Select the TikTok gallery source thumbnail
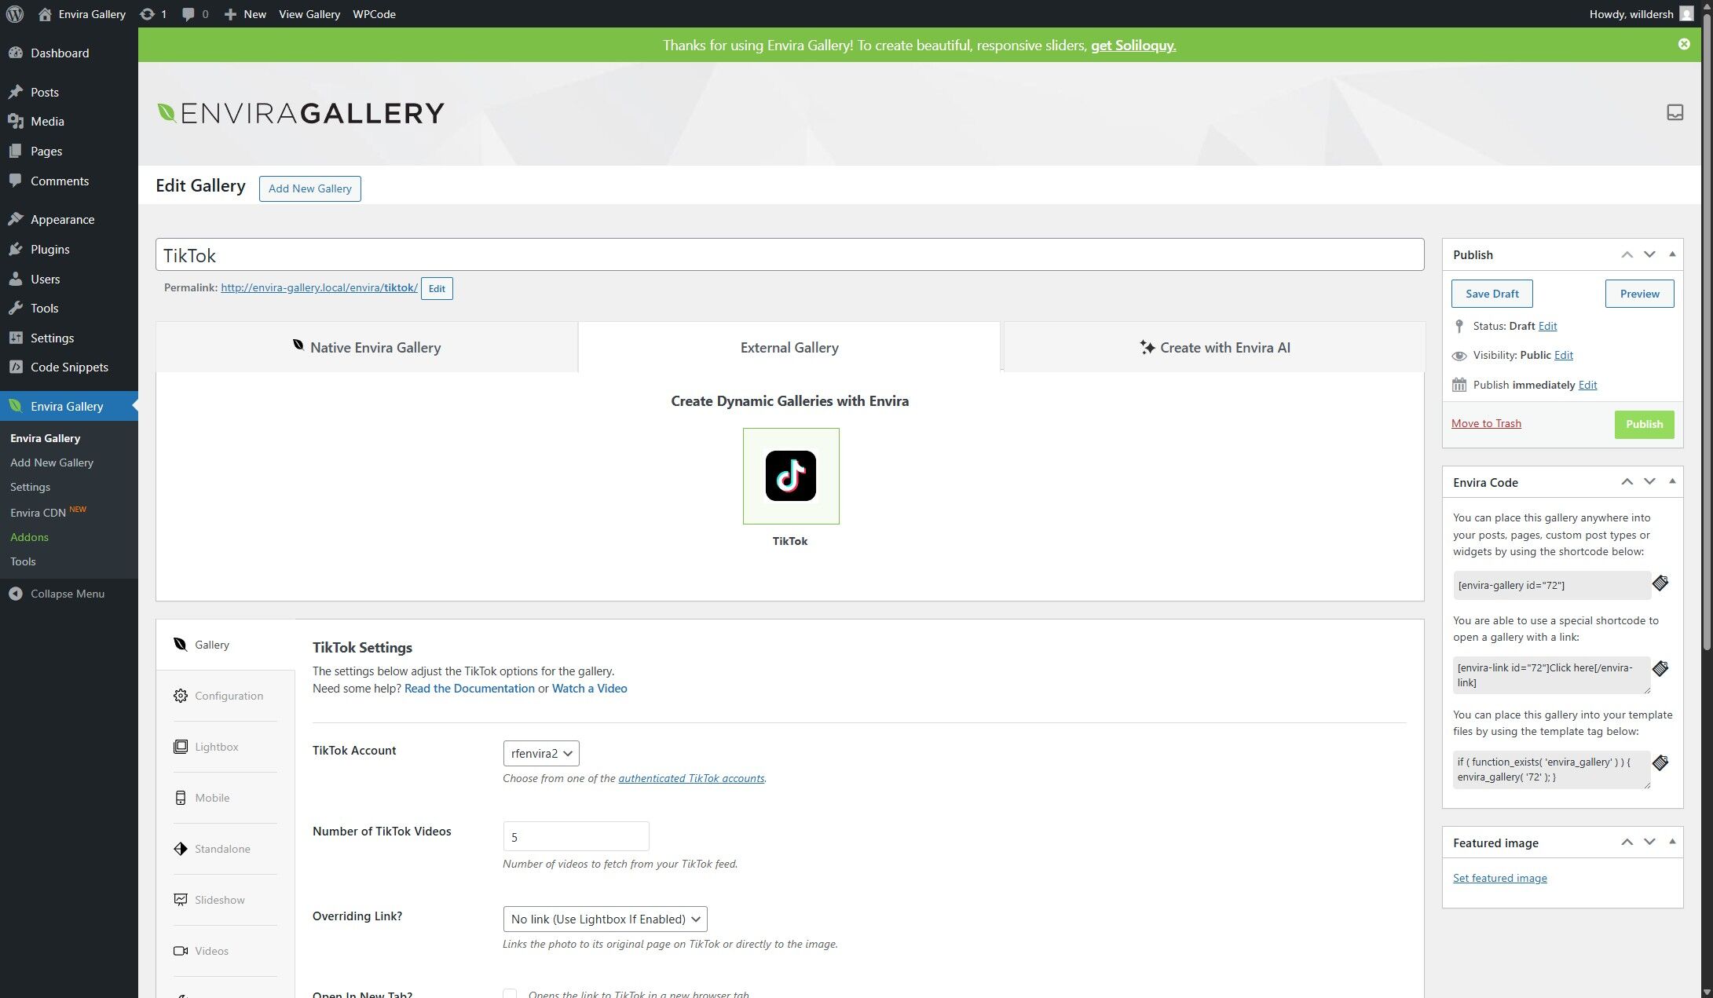Viewport: 1713px width, 998px height. click(x=790, y=476)
